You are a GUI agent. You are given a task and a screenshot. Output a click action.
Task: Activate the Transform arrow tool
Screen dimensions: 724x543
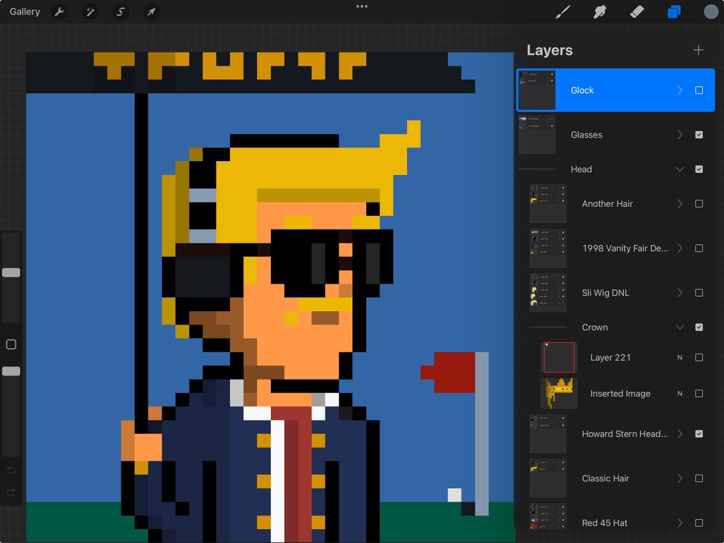[x=151, y=11]
